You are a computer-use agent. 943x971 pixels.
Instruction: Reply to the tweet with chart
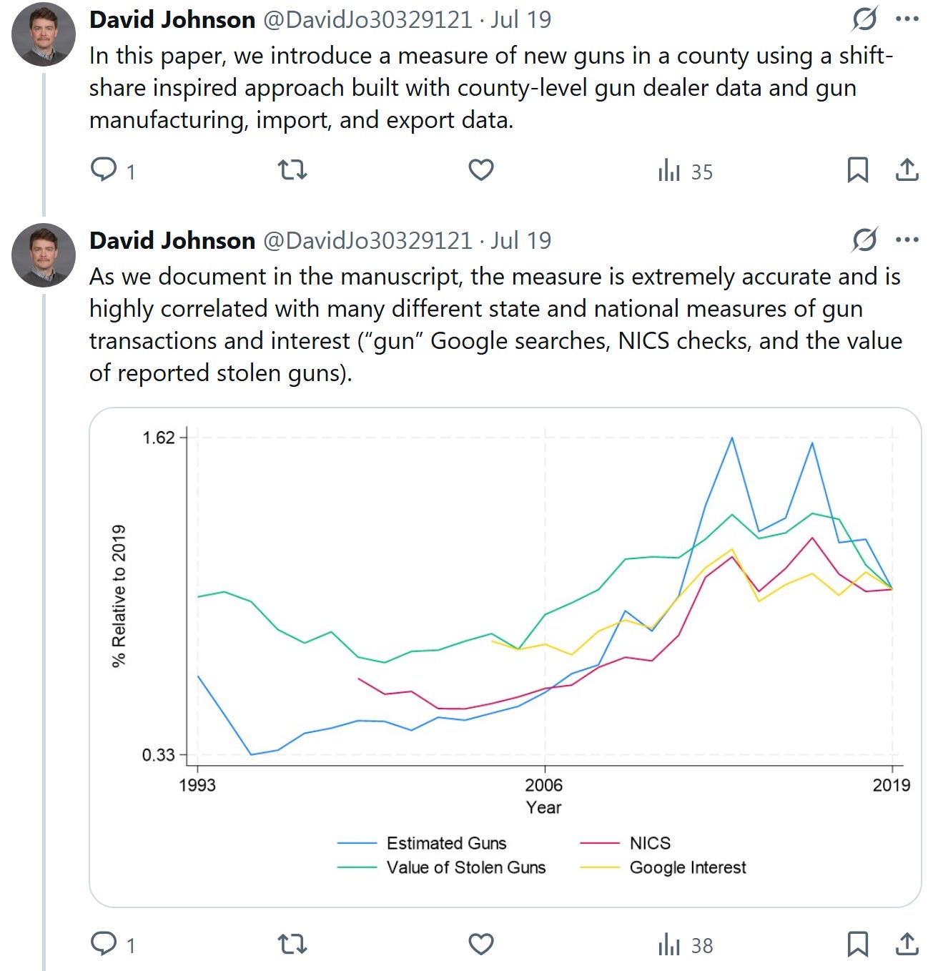[x=104, y=944]
